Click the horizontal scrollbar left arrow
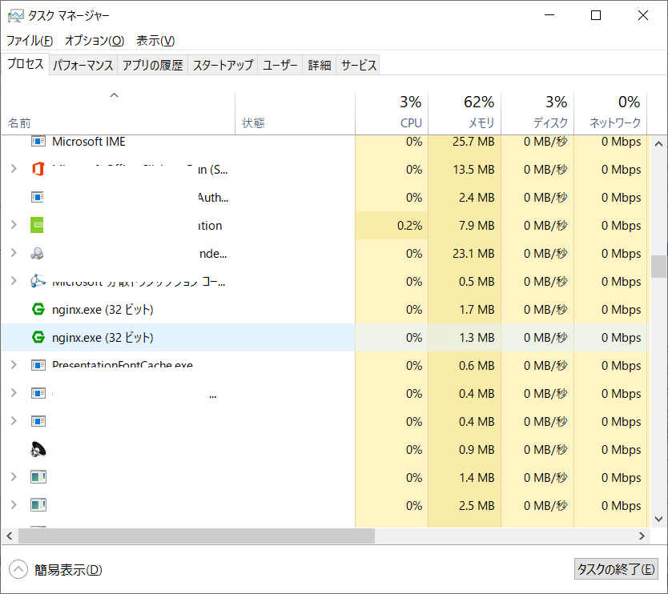The height and width of the screenshot is (594, 668). [10, 536]
